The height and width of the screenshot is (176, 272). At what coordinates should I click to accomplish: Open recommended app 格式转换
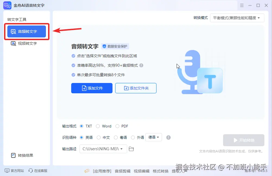point(161,171)
